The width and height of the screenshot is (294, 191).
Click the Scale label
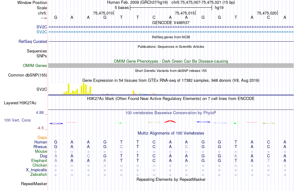[x=42, y=8]
